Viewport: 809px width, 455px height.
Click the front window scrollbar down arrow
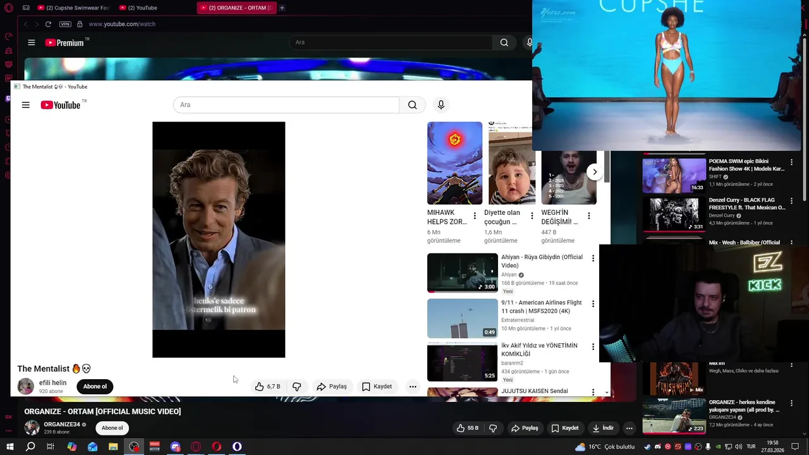coord(607,392)
